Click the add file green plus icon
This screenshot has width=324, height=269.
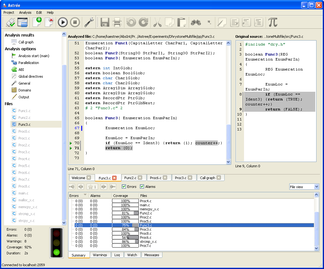pyautogui.click(x=37, y=22)
